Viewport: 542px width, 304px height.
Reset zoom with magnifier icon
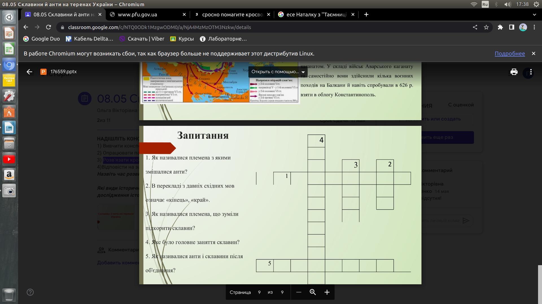(x=313, y=292)
